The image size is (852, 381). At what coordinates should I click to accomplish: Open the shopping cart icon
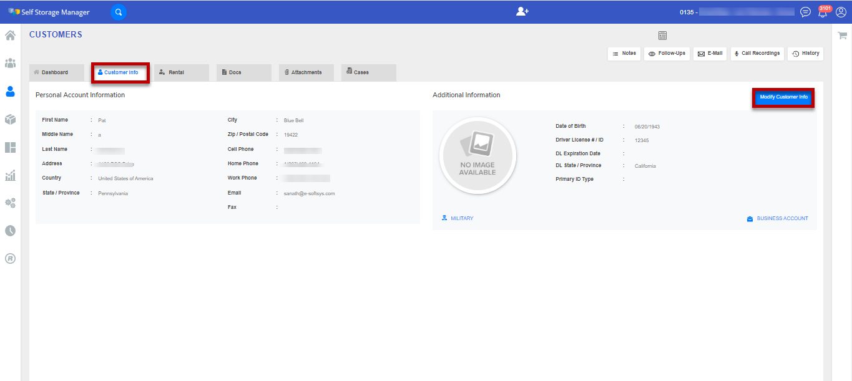[842, 36]
